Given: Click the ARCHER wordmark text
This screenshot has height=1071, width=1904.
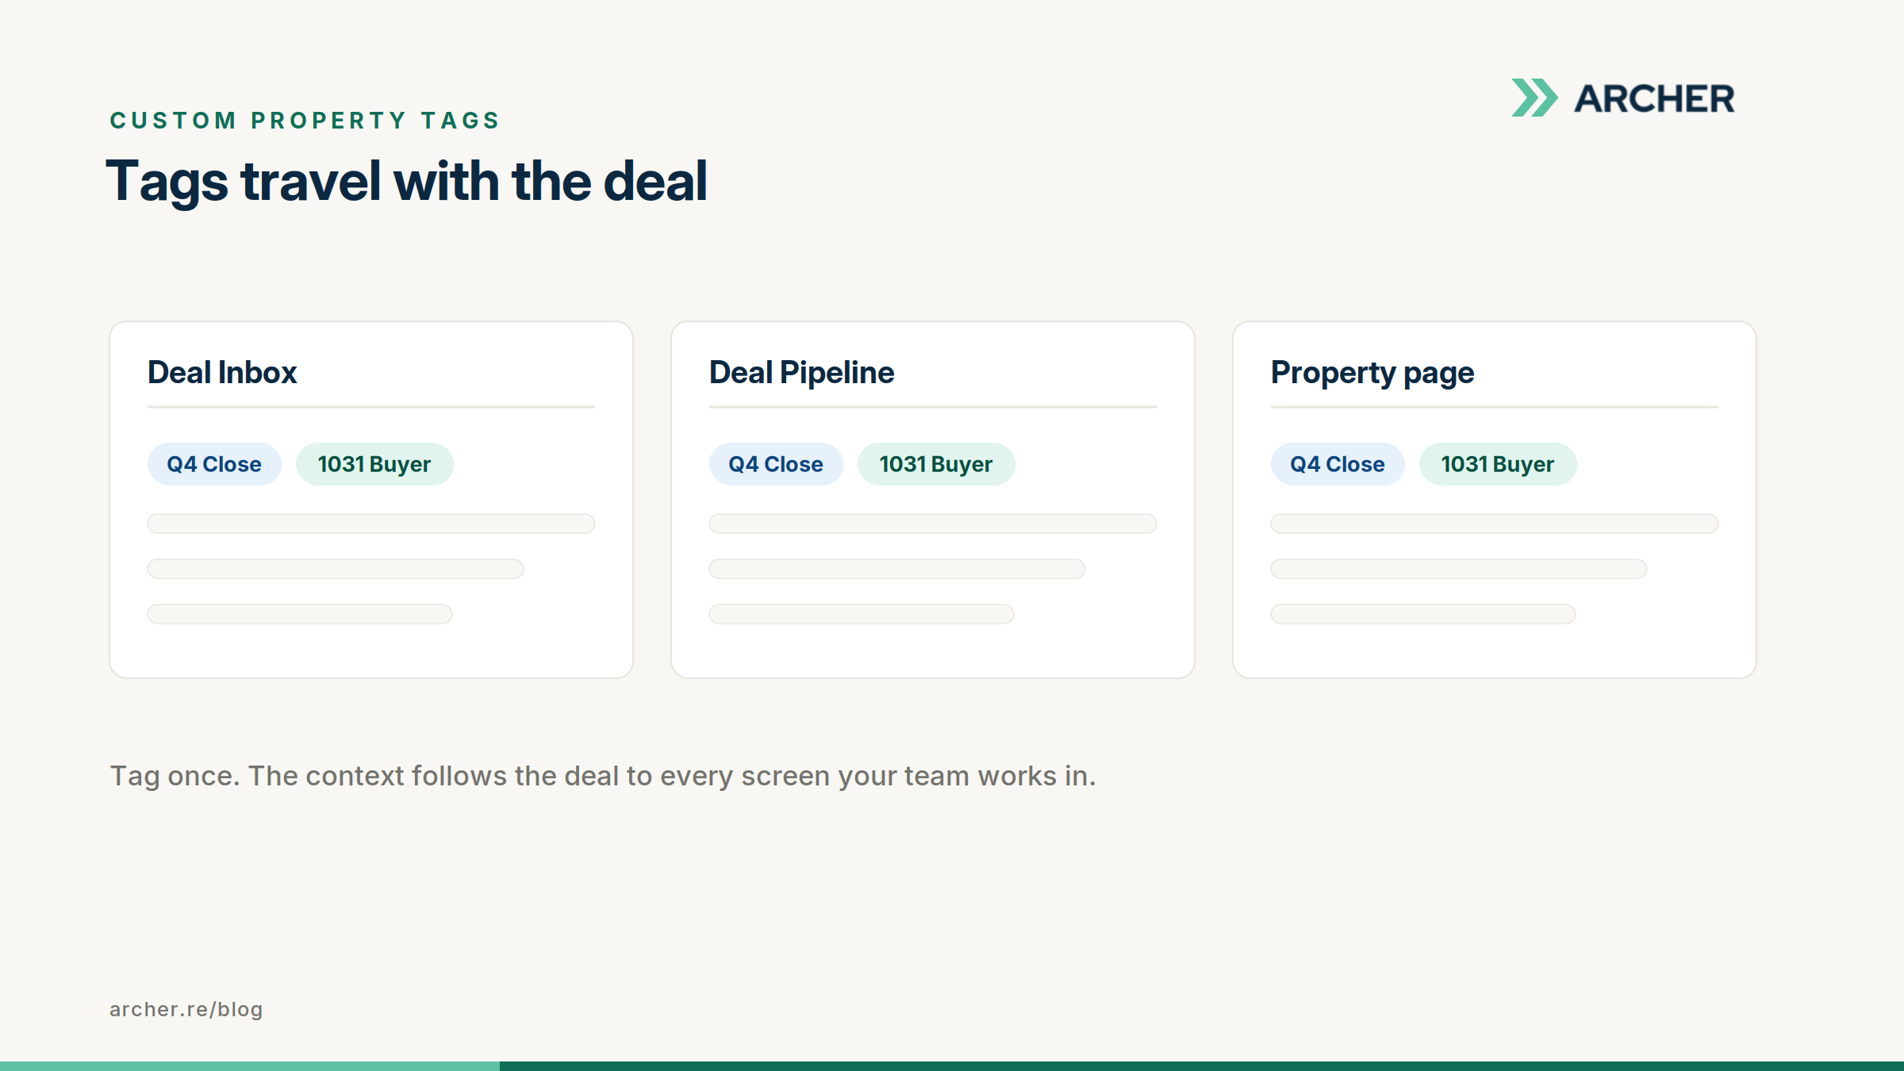Looking at the screenshot, I should (x=1655, y=99).
